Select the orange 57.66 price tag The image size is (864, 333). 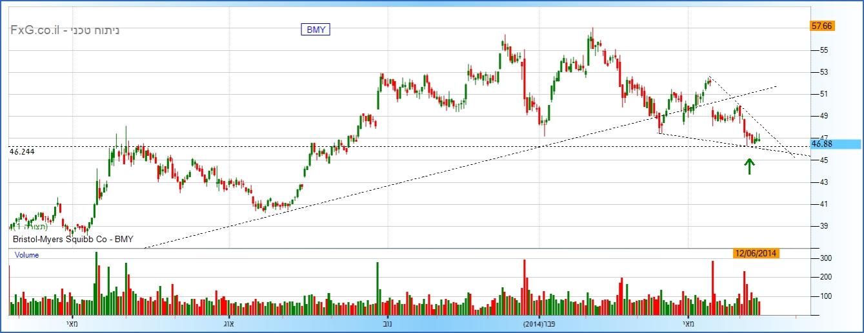(823, 26)
